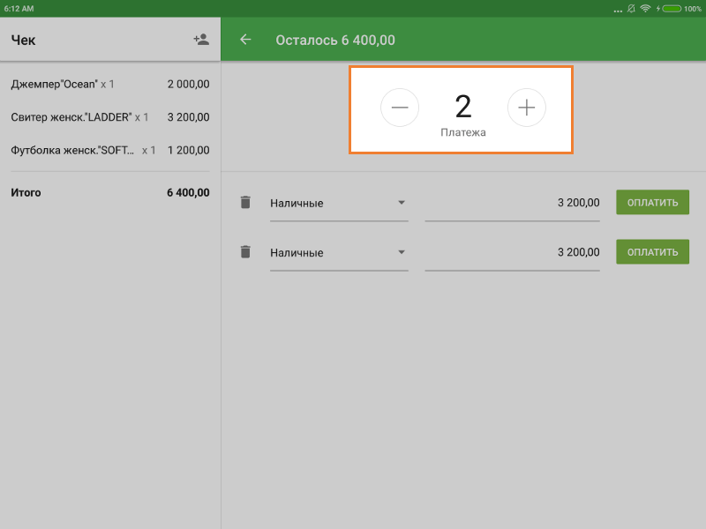Tap the Чек header title

23,40
